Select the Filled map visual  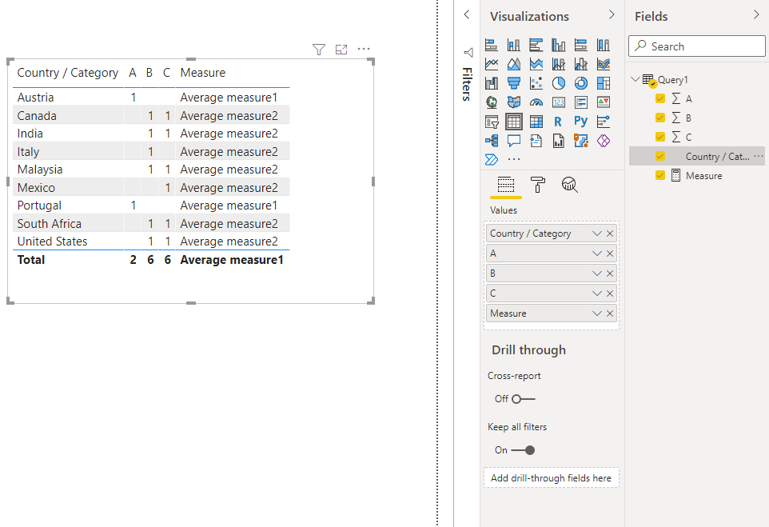514,102
